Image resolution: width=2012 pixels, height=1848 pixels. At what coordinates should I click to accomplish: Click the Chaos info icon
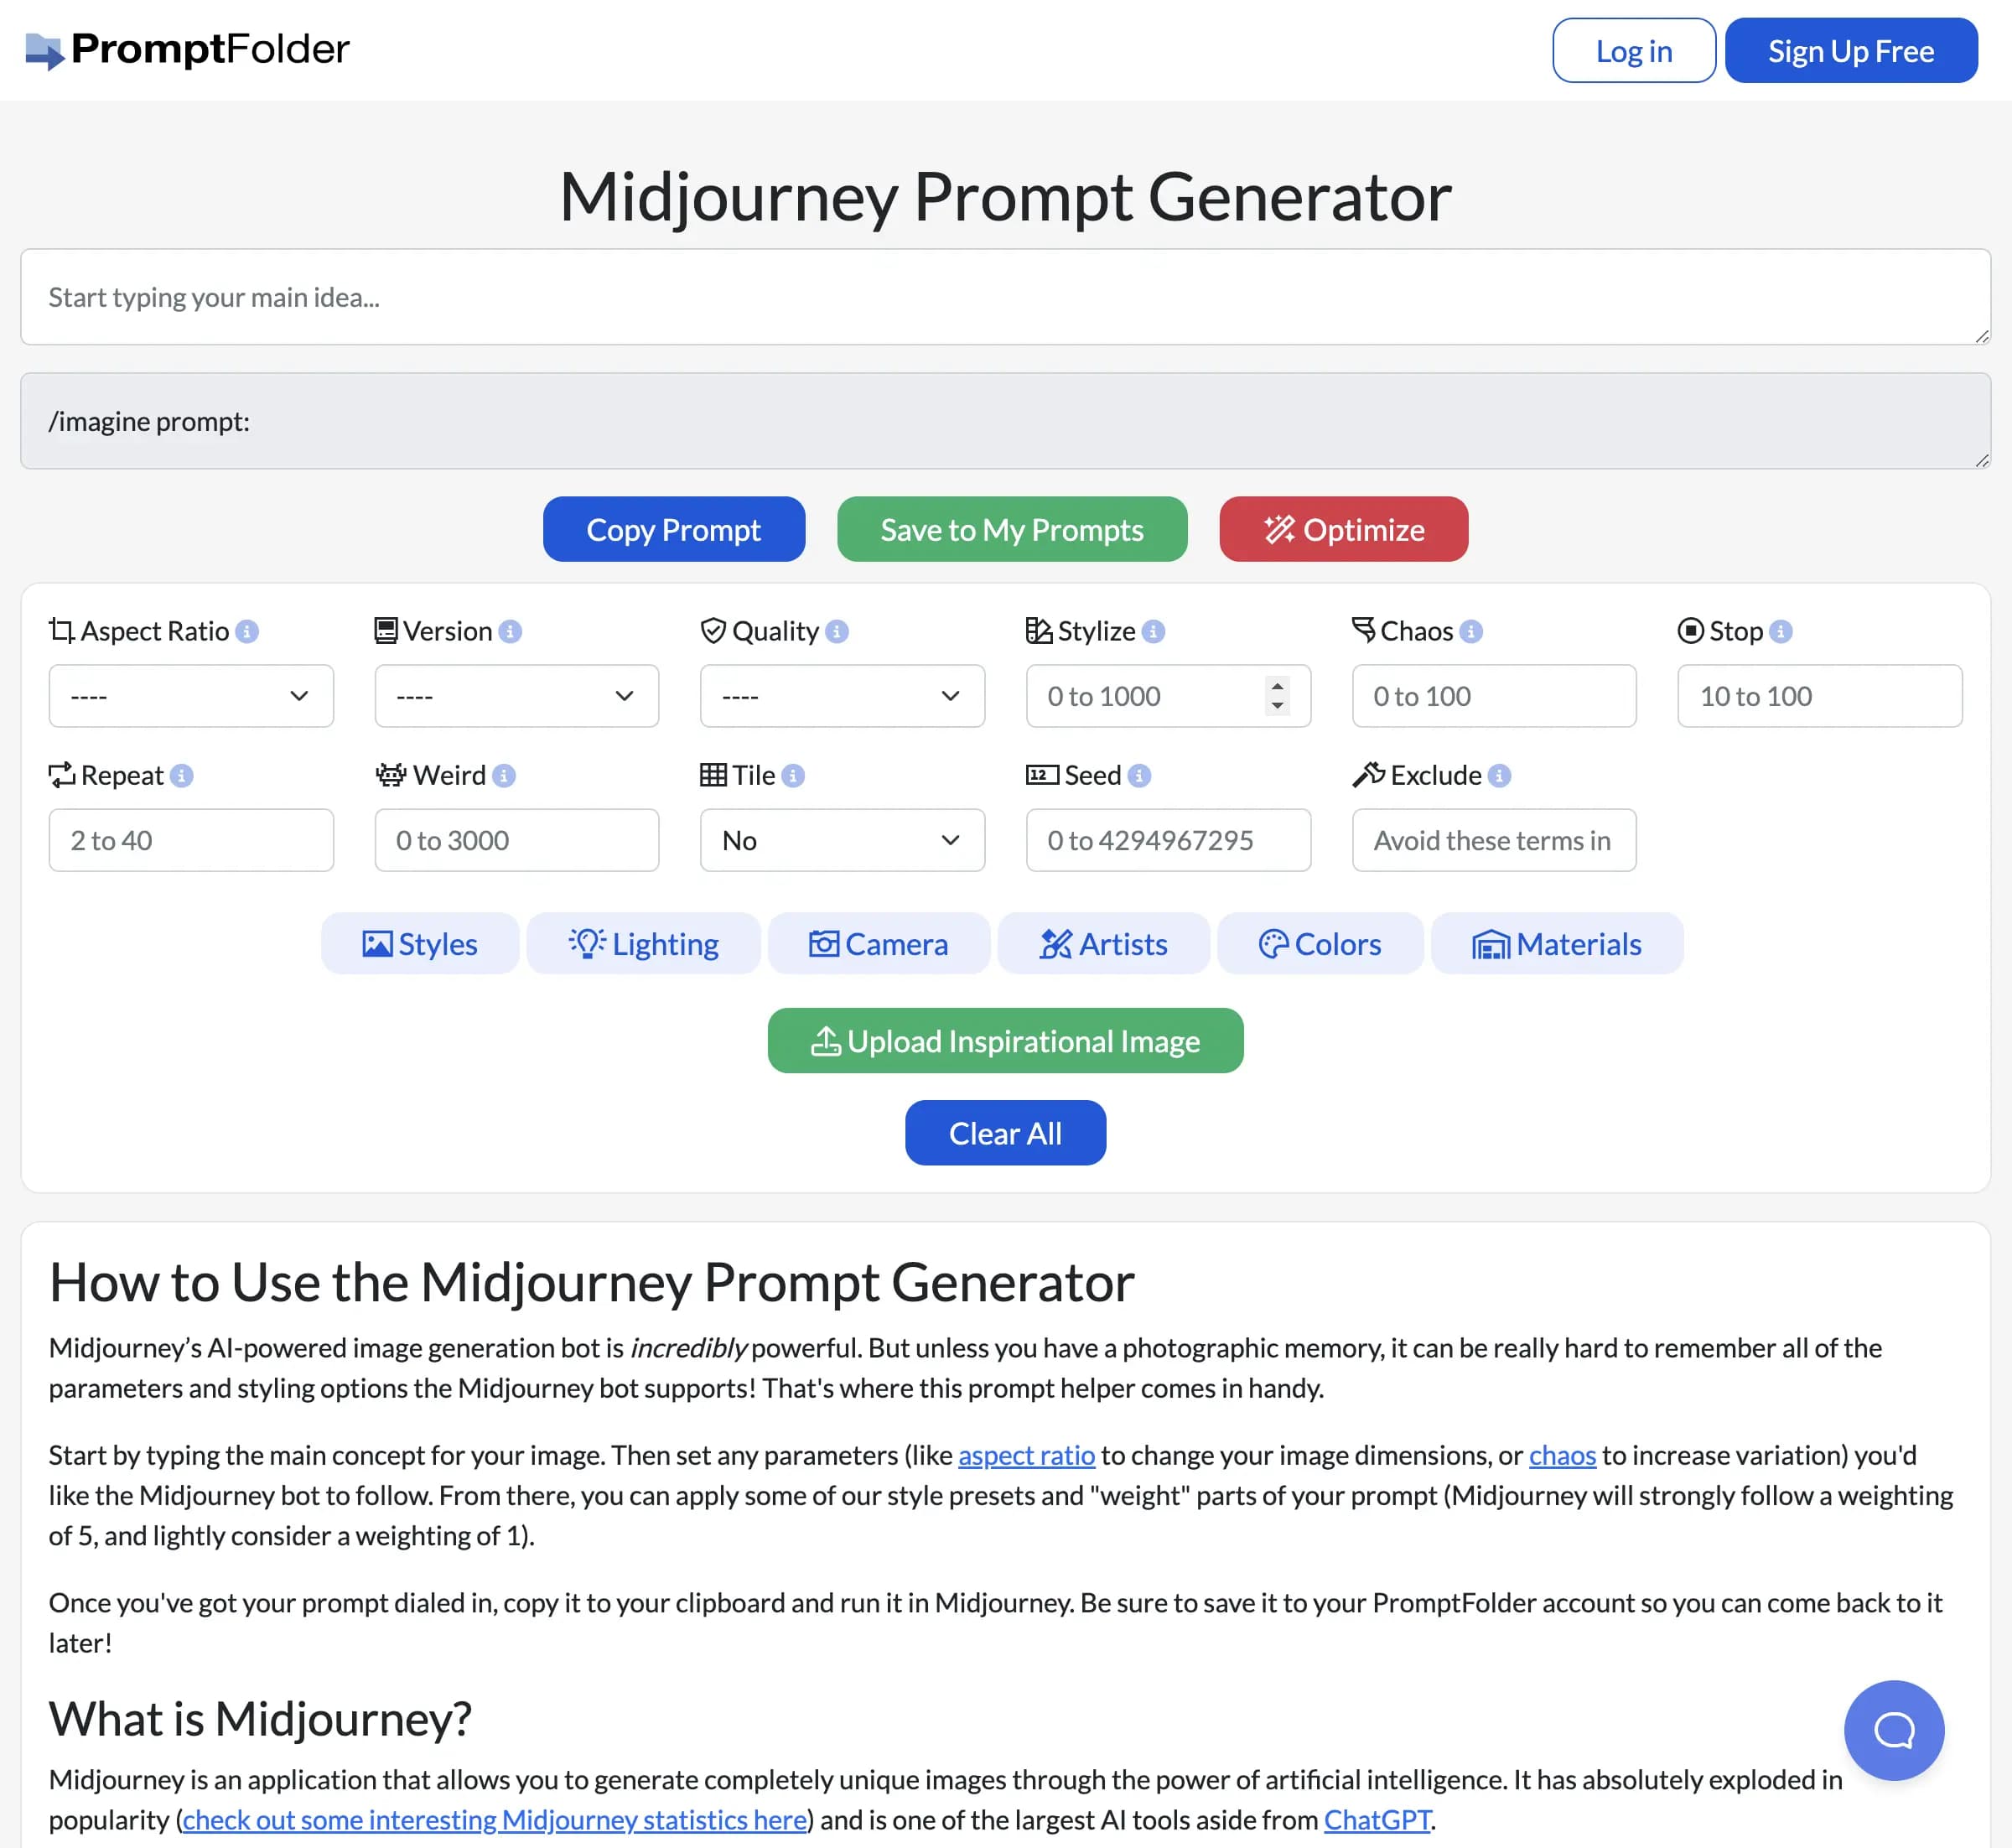pos(1470,632)
